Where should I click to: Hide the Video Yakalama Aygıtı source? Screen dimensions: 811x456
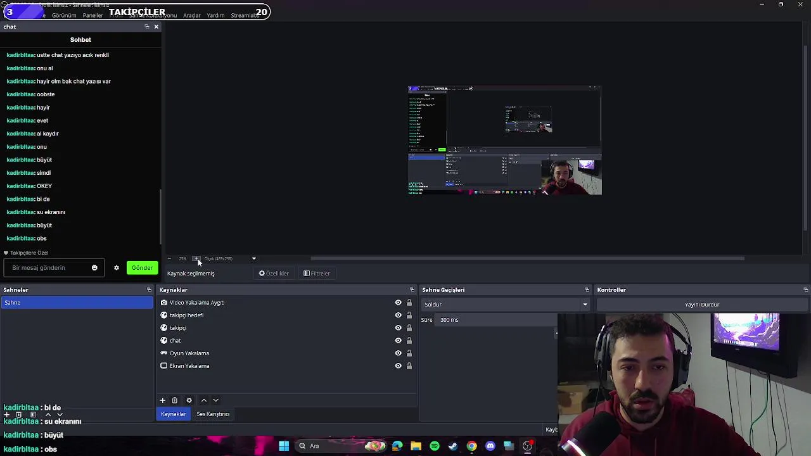(398, 303)
